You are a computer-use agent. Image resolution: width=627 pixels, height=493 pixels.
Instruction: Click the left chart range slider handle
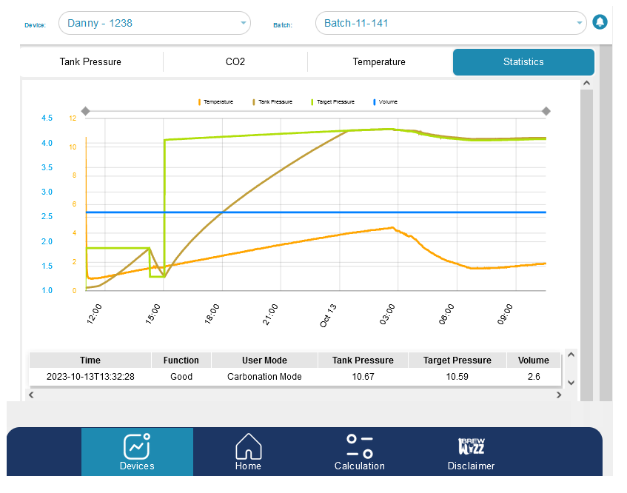[x=85, y=111]
